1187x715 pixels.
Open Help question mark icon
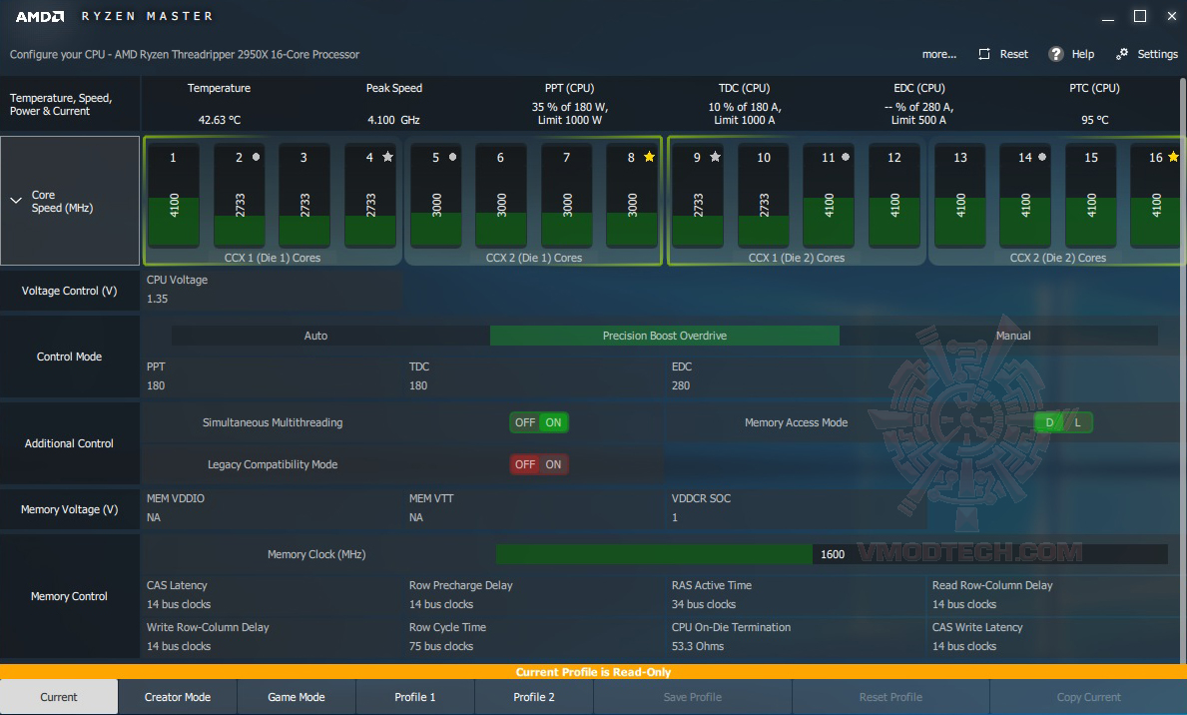(x=1055, y=54)
